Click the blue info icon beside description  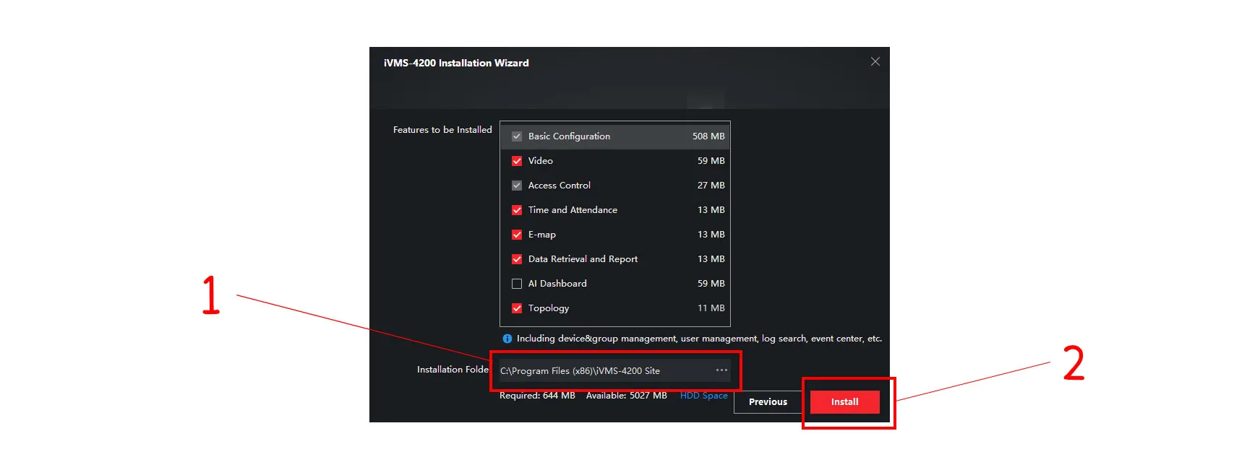pyautogui.click(x=507, y=339)
